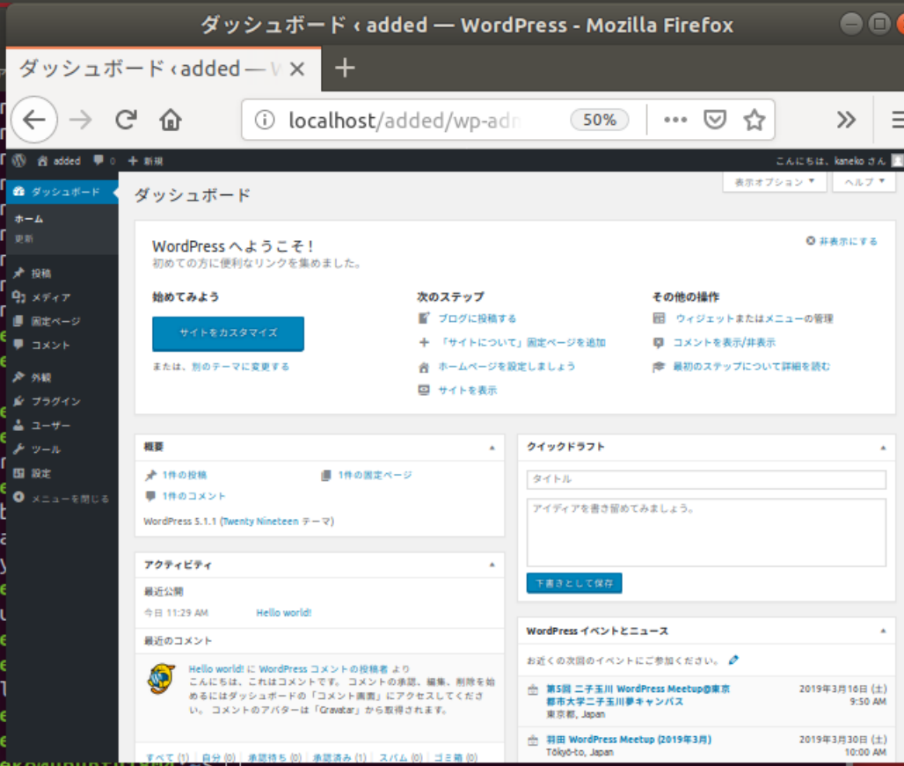The image size is (904, 766).
Task: Open Hello world! recent post link
Action: pyautogui.click(x=284, y=613)
